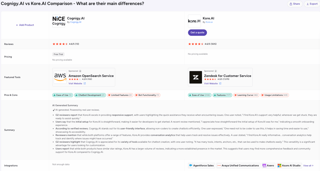Open Agentforce Sales integration
This screenshot has height=171, width=320.
pos(202,166)
